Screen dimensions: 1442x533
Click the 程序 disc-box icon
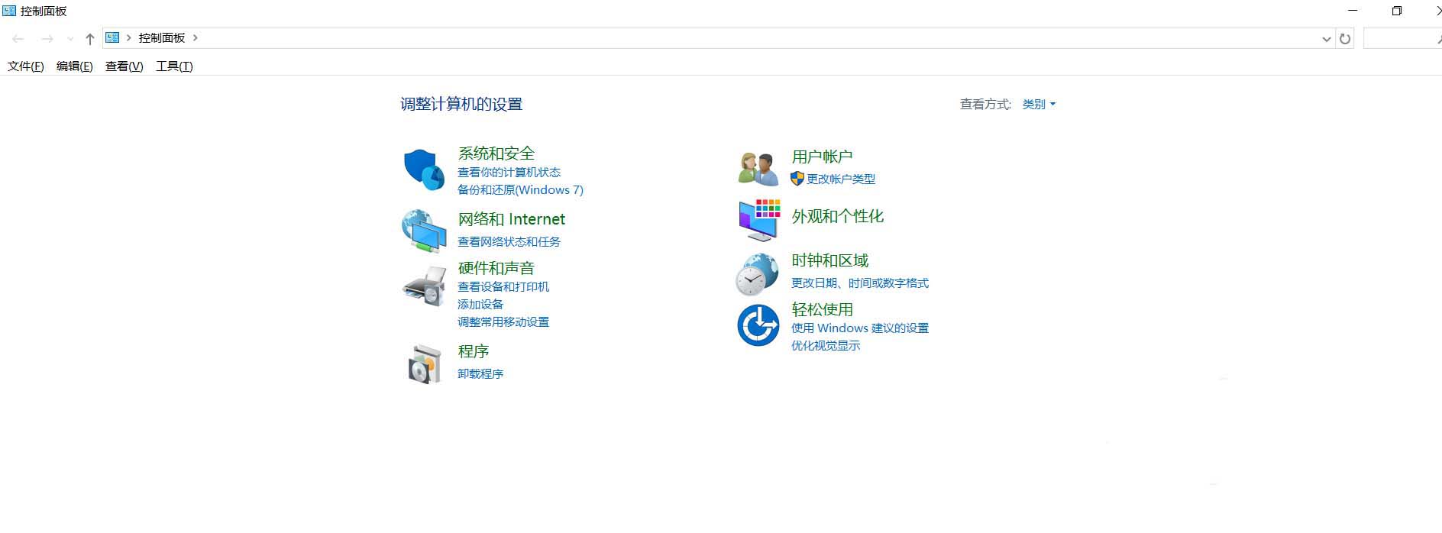424,363
